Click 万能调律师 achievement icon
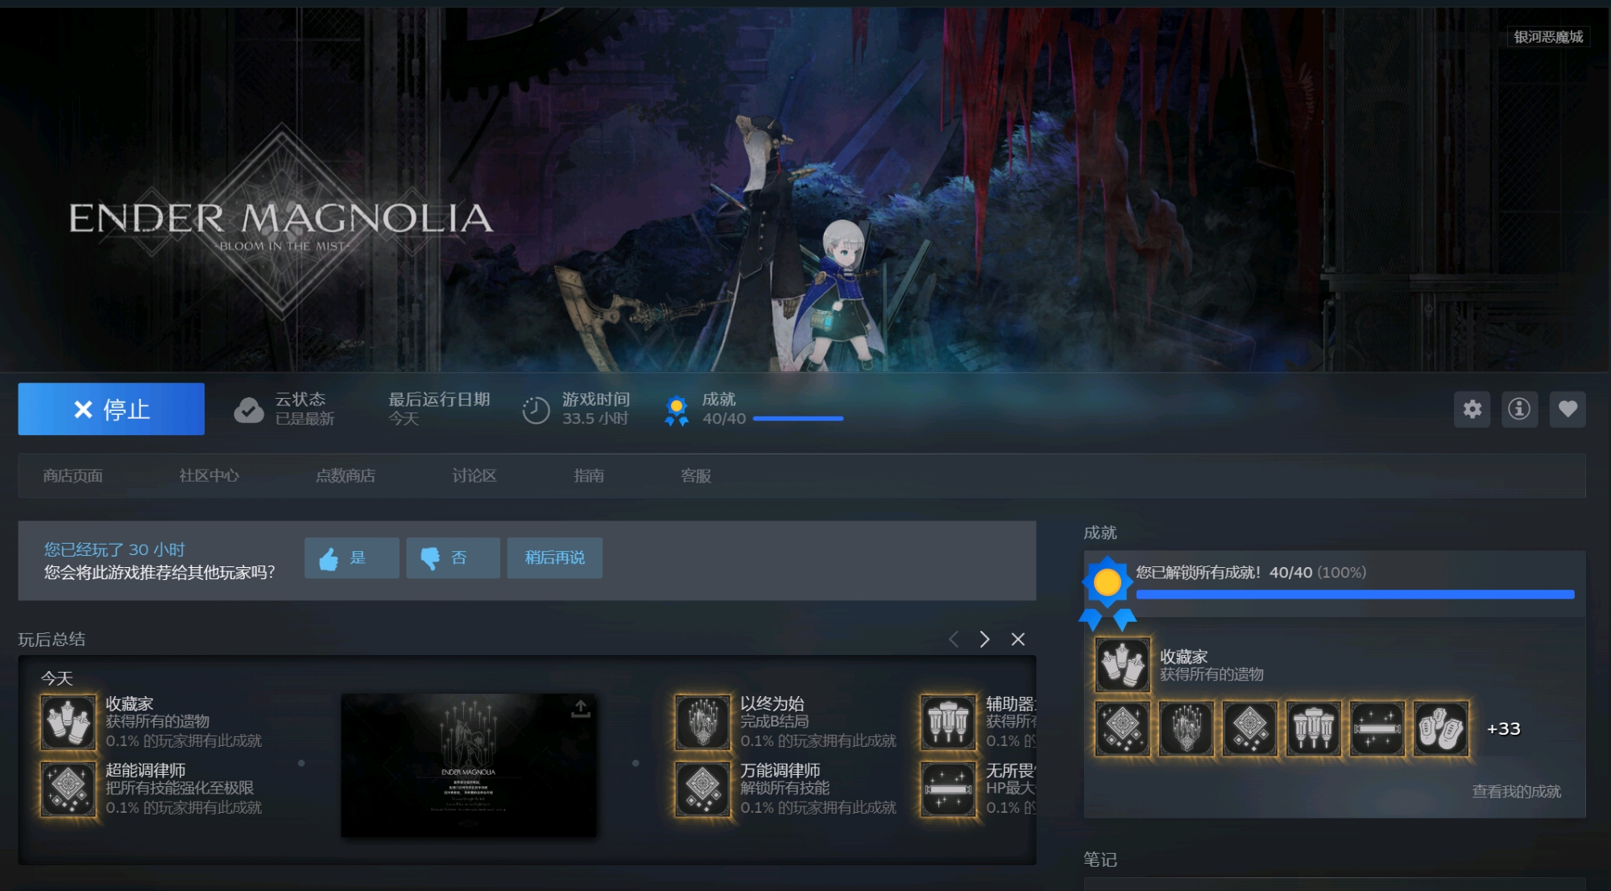Screen dimensions: 1611x891 pyautogui.click(x=703, y=789)
